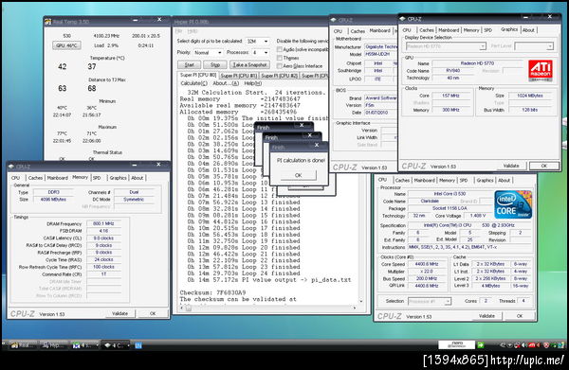Image resolution: width=569 pixels, height=370 pixels.
Task: Click the Intel Core inside logo
Action: click(x=513, y=204)
